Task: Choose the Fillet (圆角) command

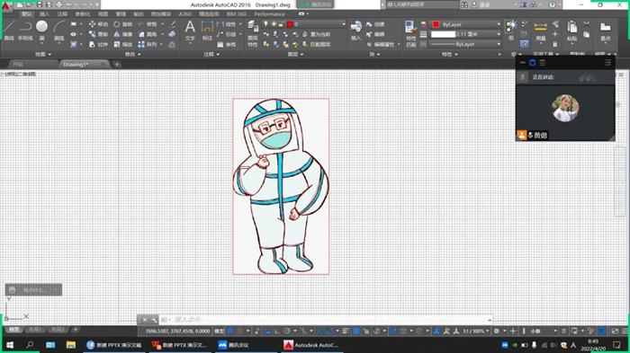Action: pyautogui.click(x=148, y=34)
